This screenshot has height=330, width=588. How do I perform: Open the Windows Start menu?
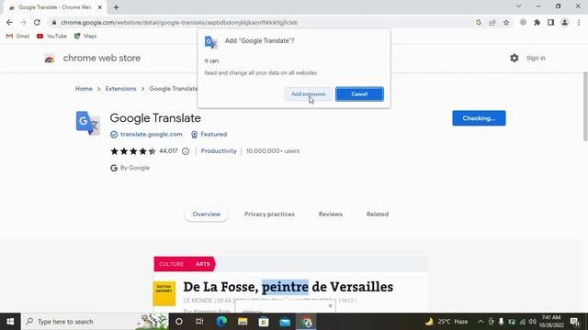(x=10, y=322)
